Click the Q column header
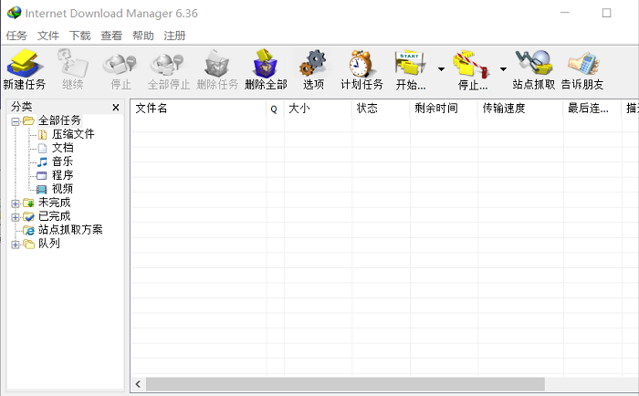Screen dimensions: 639x396 point(276,109)
